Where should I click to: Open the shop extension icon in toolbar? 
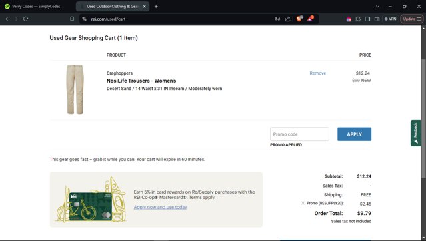349,19
